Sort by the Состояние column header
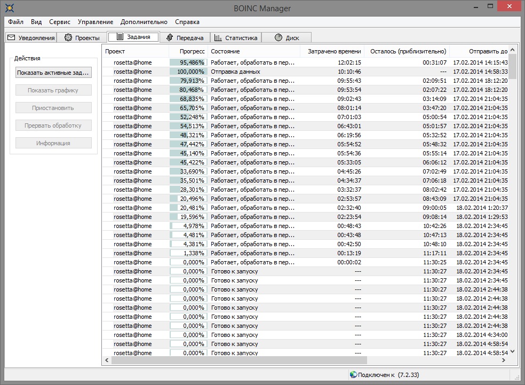This screenshot has height=385, width=525. [x=253, y=51]
